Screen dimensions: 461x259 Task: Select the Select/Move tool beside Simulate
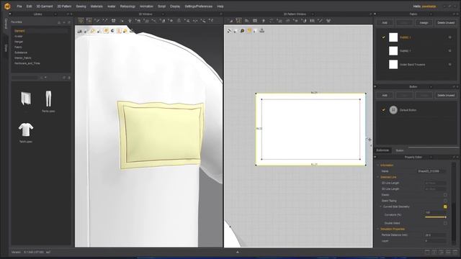[89, 21]
